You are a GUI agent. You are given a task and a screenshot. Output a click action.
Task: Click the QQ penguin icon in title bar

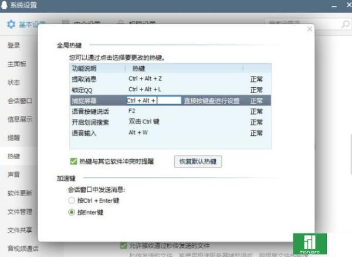click(4, 5)
